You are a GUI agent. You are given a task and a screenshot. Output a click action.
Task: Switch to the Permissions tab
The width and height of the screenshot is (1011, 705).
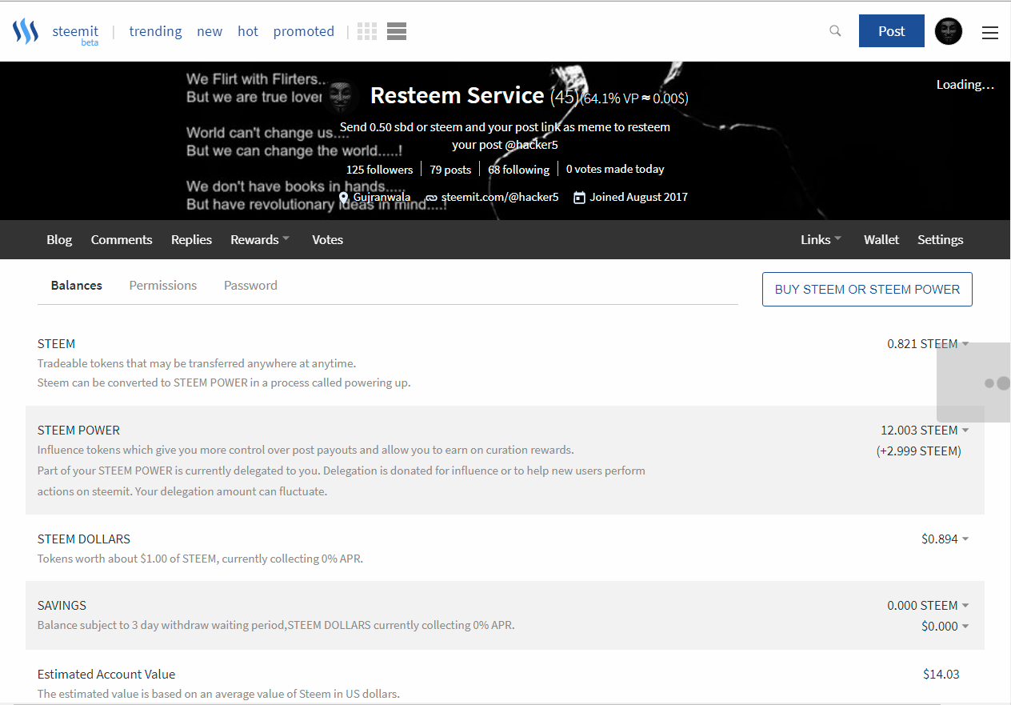(x=163, y=286)
